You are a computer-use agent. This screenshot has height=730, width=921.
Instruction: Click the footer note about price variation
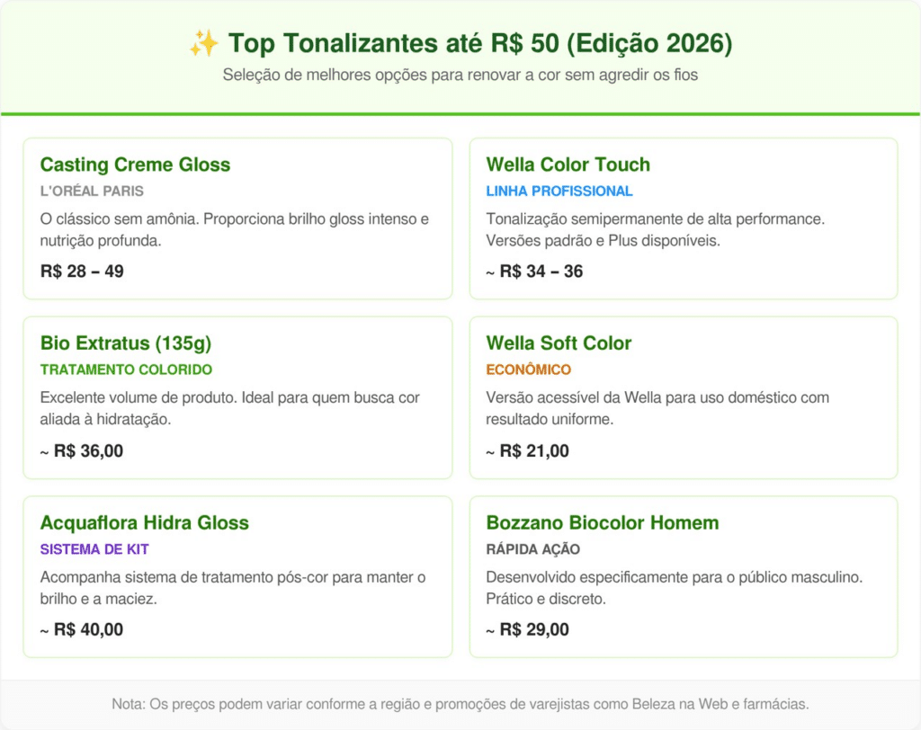coord(460,704)
